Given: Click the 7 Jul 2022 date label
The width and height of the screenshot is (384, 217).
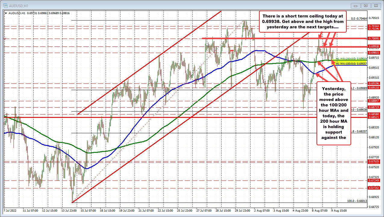Looking at the screenshot, I should 11,210.
